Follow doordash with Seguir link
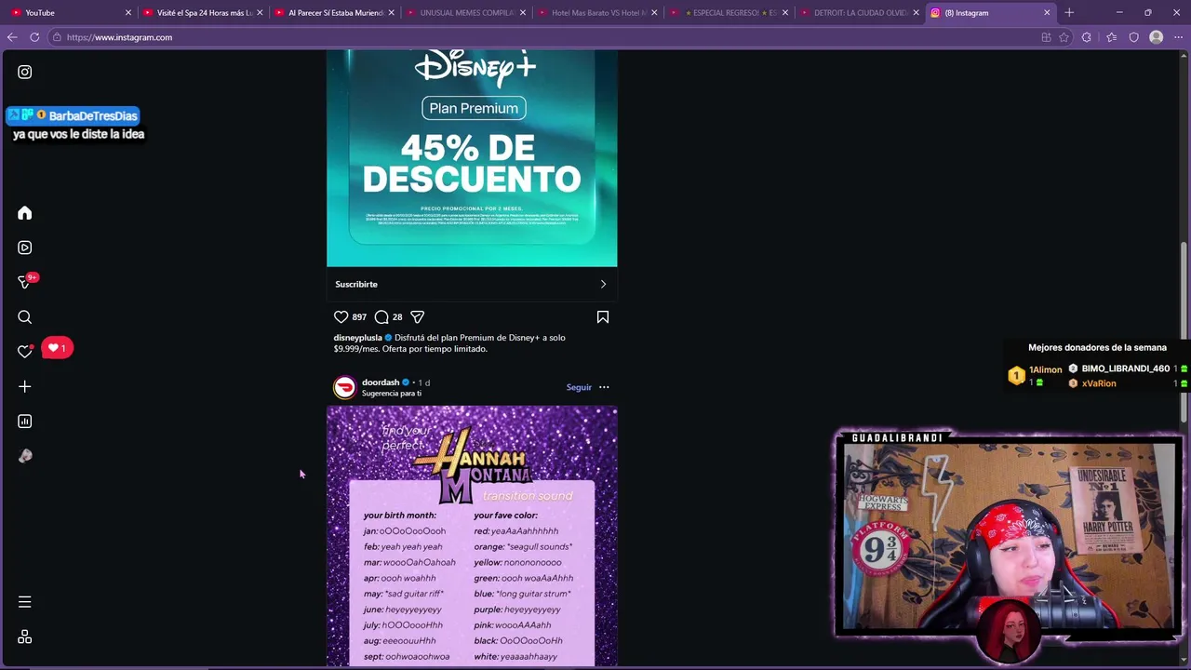The image size is (1191, 670). coord(579,387)
